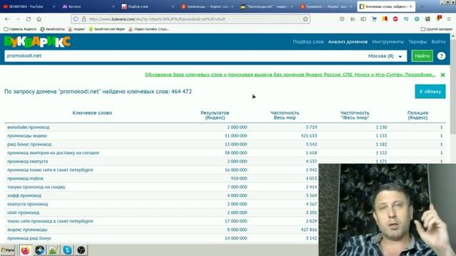Open the blue globe taskbar app
The width and height of the screenshot is (456, 256).
[40, 250]
